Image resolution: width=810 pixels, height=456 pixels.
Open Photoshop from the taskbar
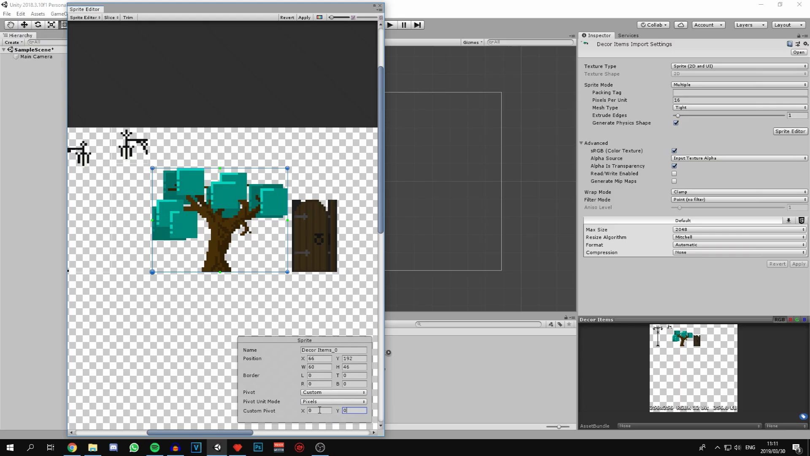point(258,448)
